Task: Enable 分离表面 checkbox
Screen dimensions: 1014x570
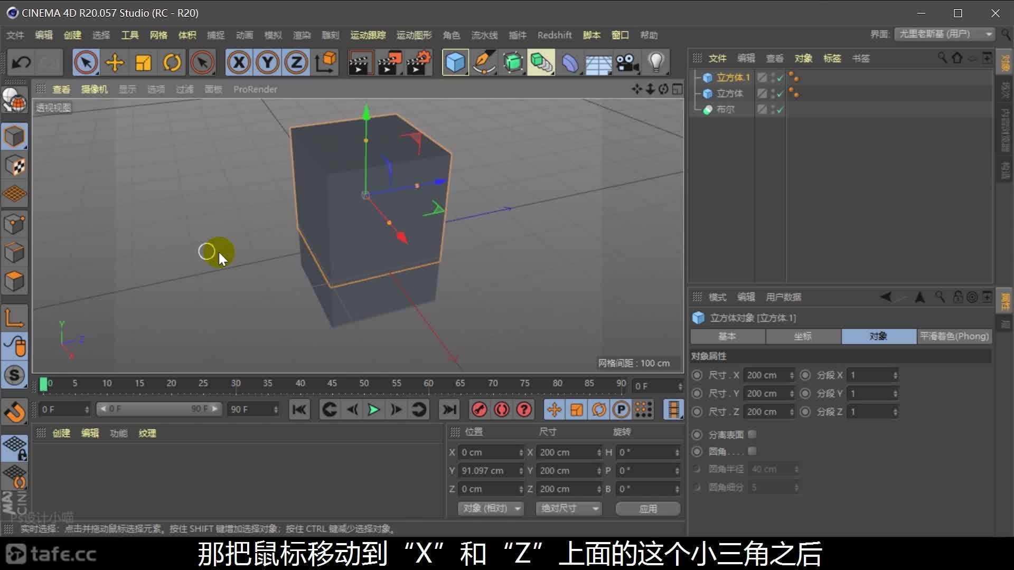Action: click(x=753, y=434)
